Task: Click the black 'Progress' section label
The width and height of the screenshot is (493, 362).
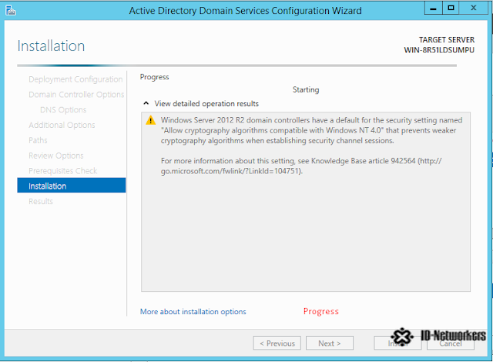Action: 154,77
